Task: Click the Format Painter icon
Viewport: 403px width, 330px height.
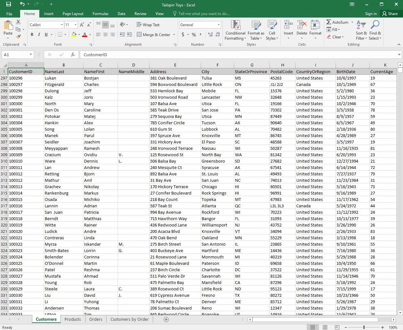Action: pos(18,37)
